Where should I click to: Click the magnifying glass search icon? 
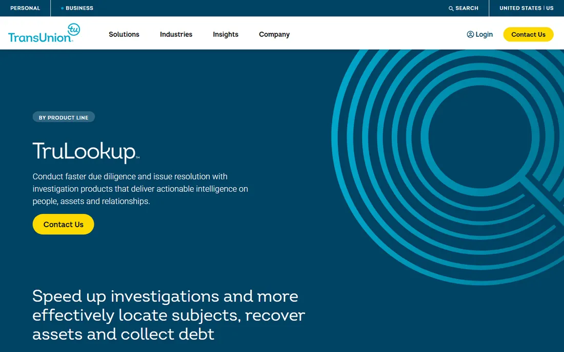tap(451, 8)
